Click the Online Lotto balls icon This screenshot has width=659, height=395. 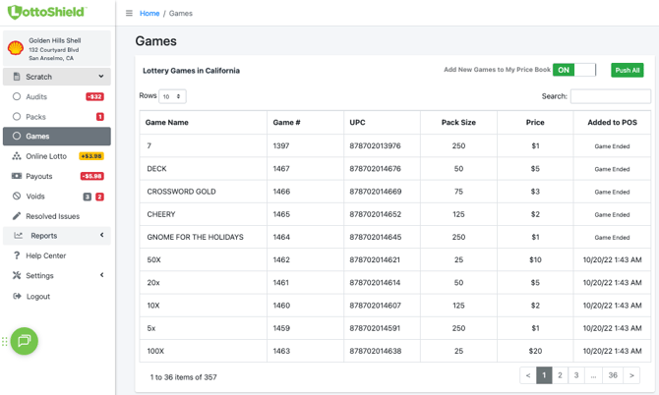point(17,156)
